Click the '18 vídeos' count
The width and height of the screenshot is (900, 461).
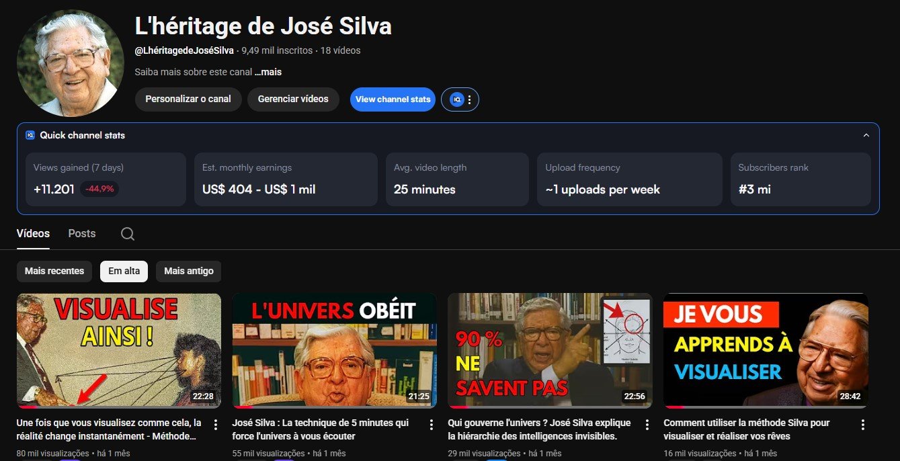341,50
